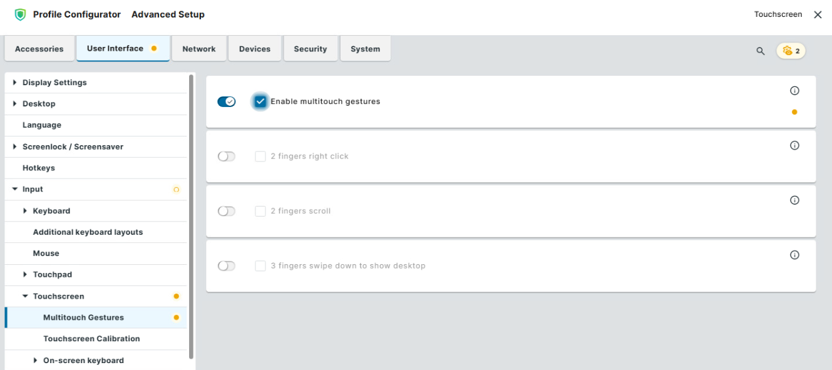Open the Hotkeys settings page
832x370 pixels.
(39, 168)
